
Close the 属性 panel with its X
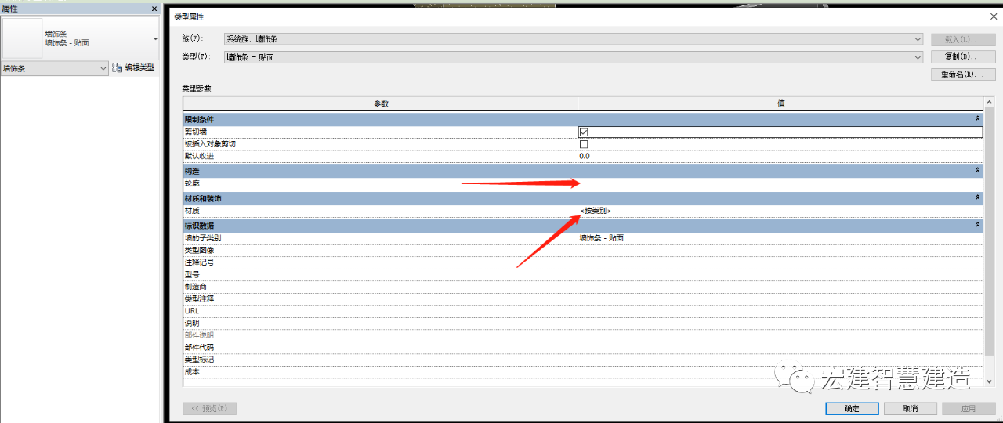(154, 9)
